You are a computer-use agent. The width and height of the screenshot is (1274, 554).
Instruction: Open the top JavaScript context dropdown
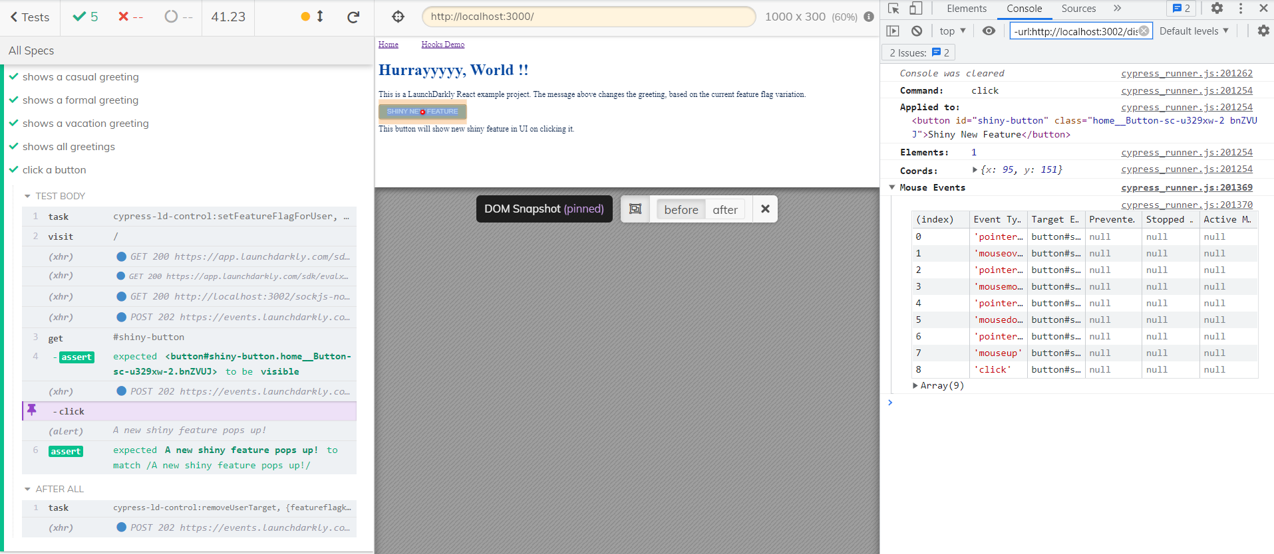(x=953, y=31)
